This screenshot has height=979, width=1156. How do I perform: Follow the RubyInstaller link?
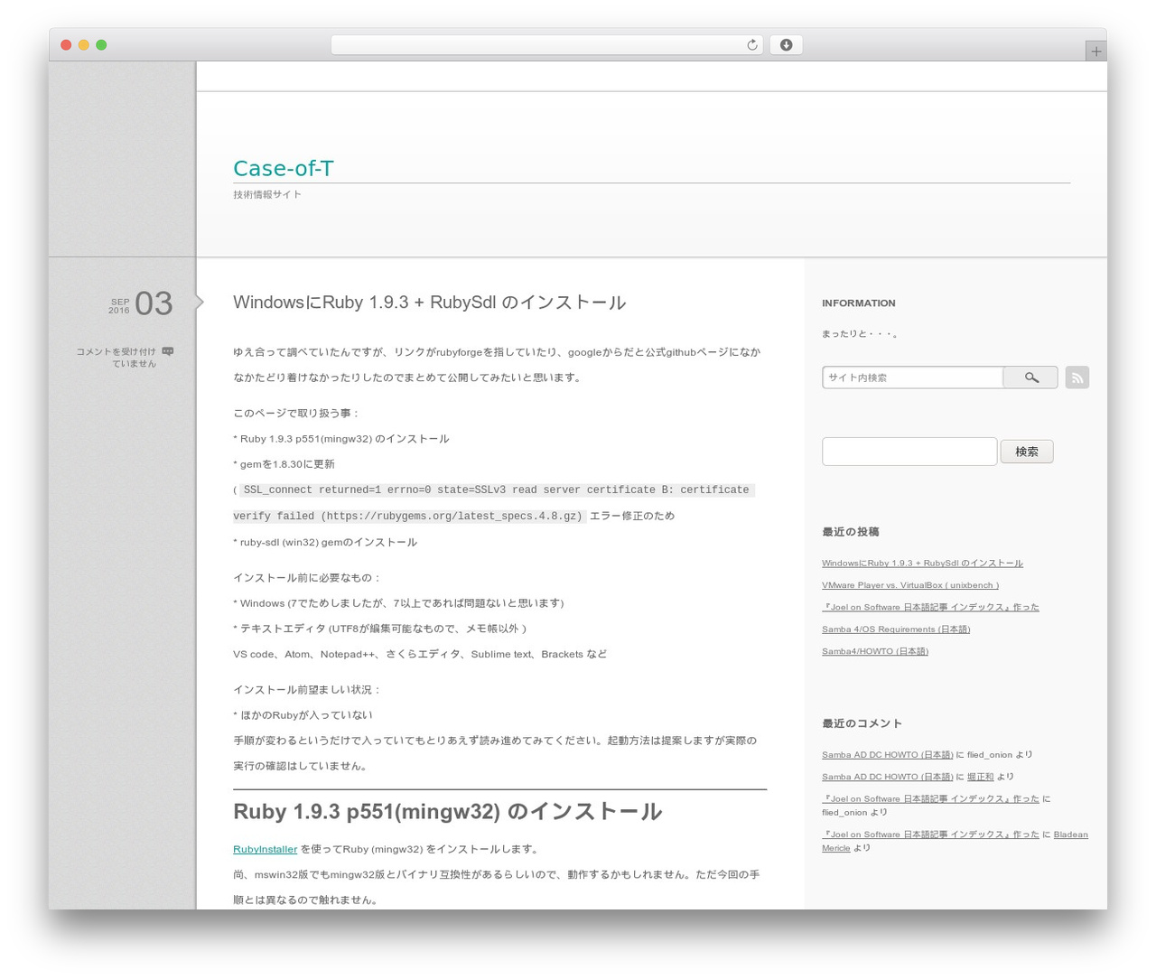(265, 849)
